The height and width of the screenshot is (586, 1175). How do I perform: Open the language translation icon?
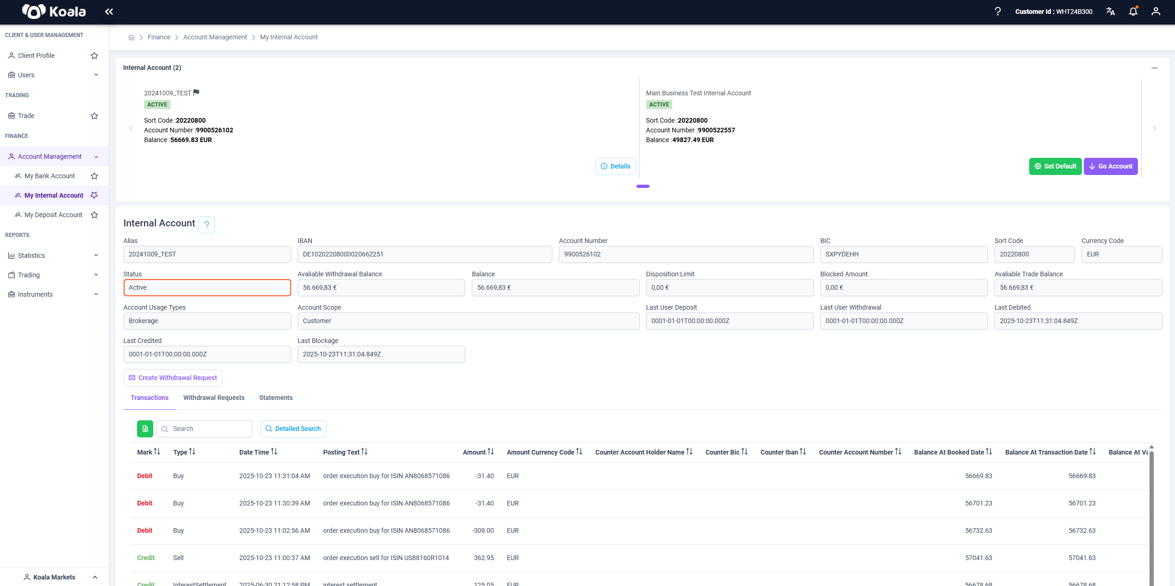[x=1110, y=12]
